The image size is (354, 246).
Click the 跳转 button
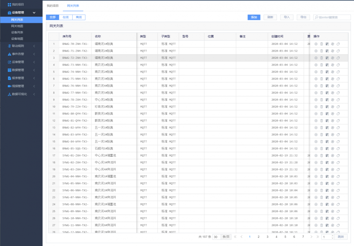click(x=341, y=237)
